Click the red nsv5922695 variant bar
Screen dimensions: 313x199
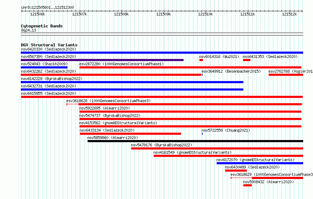(190, 112)
